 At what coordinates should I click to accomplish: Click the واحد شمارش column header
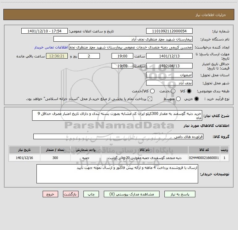pos(86,150)
